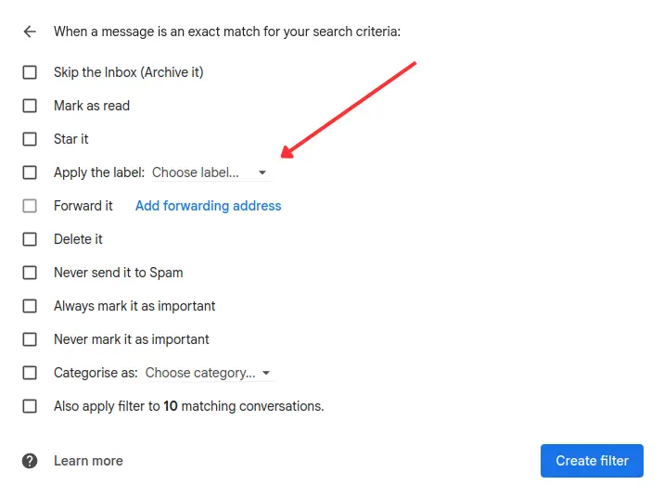Expand the Choose category dropdown

pyautogui.click(x=200, y=373)
